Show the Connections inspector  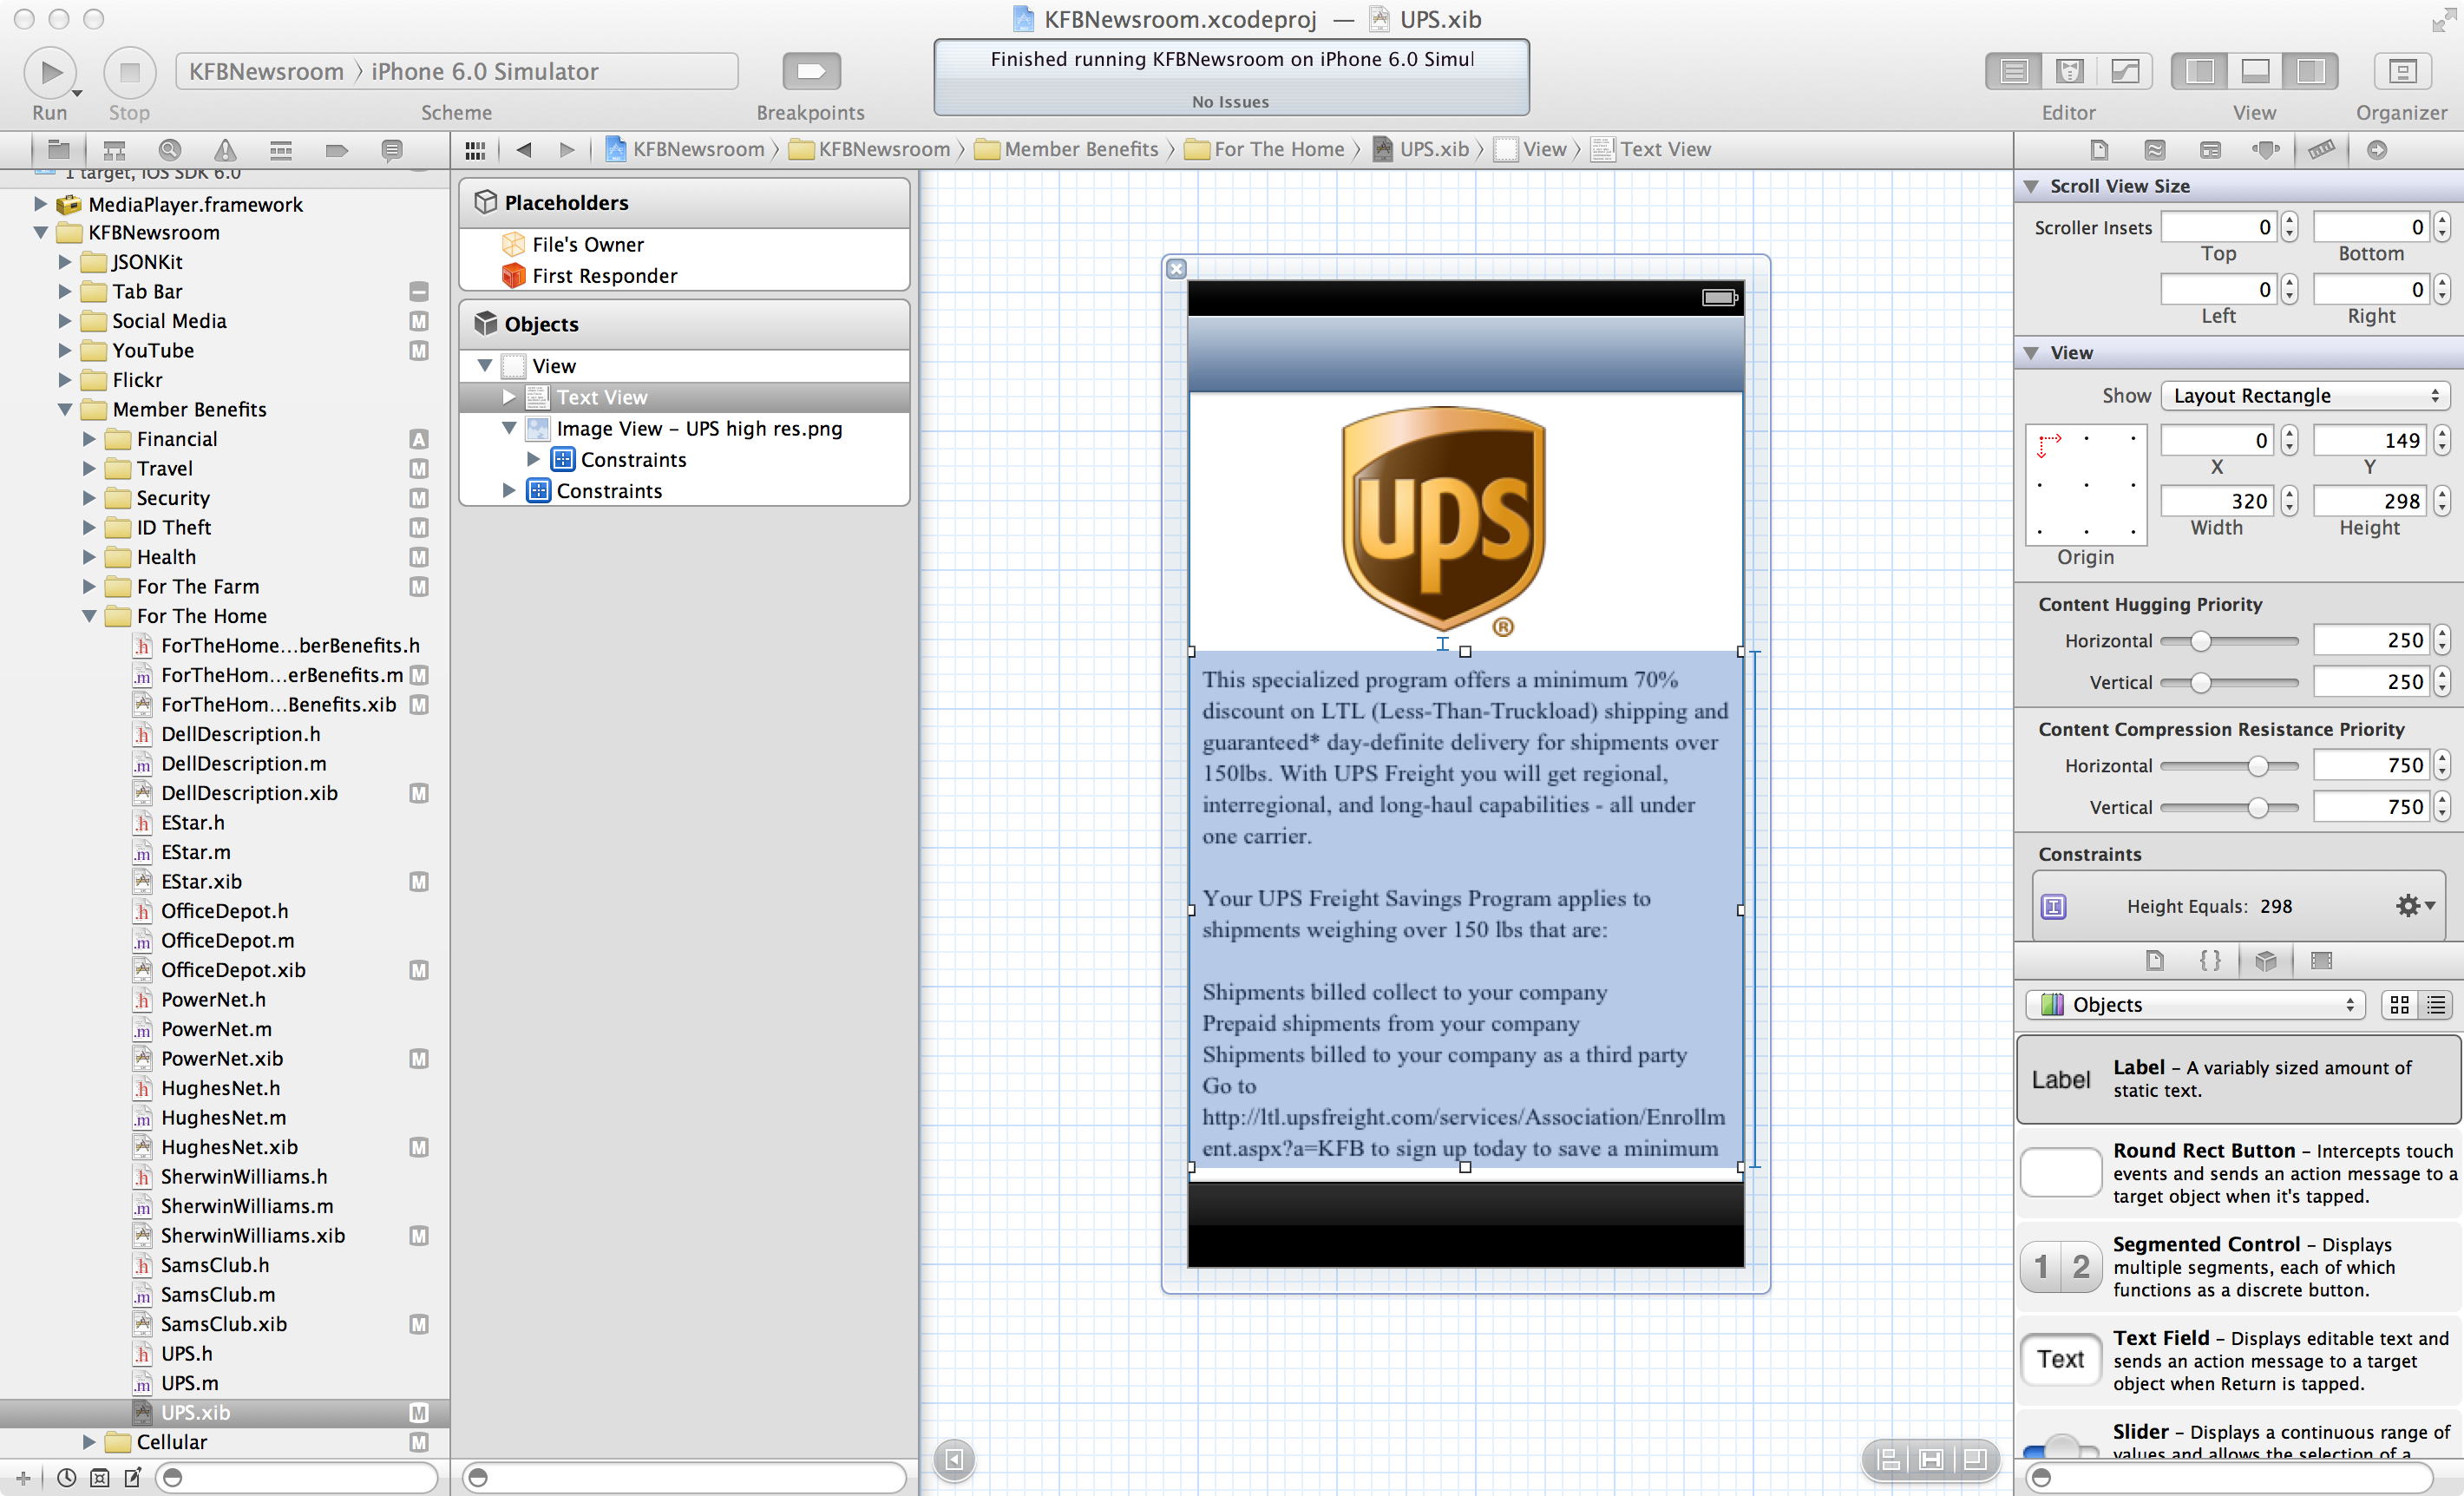click(x=2377, y=150)
